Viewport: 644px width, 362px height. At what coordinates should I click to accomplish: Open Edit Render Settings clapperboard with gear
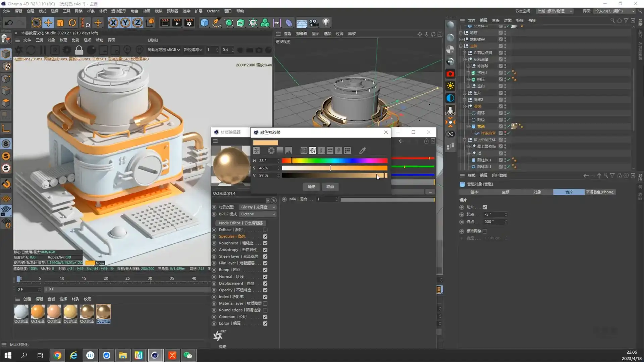pos(189,23)
